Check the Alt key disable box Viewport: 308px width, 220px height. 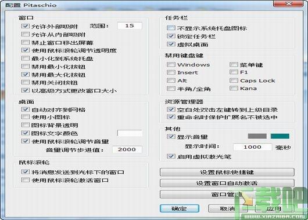pos(171,80)
